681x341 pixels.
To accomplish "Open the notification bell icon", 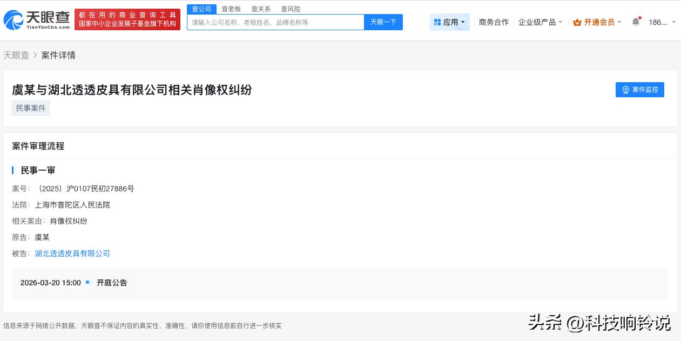I will pyautogui.click(x=636, y=22).
